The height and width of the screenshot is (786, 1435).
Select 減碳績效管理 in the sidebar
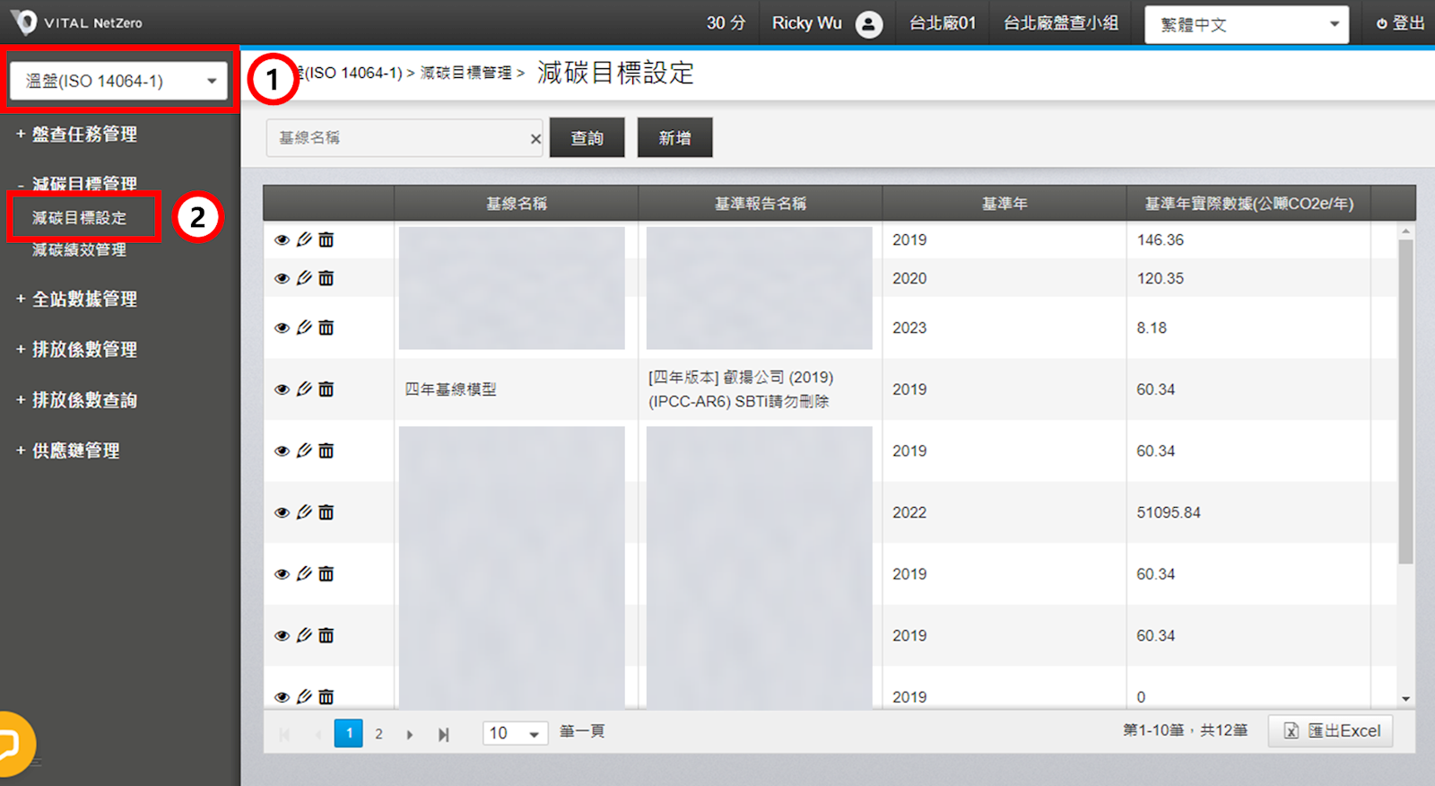point(79,250)
